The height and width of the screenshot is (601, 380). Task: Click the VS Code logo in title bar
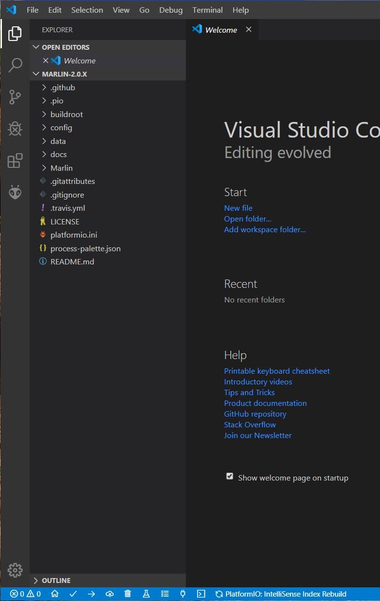(x=11, y=10)
